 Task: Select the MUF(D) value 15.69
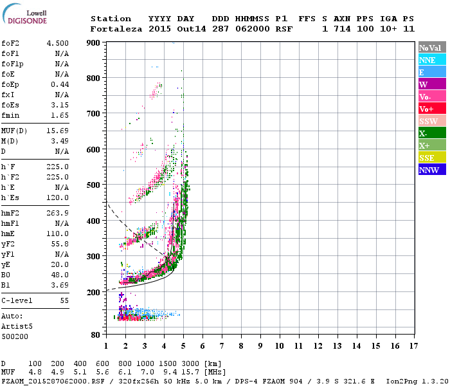pos(58,131)
